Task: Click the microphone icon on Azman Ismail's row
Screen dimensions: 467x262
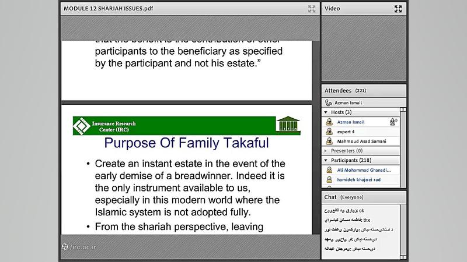Action: coord(393,122)
